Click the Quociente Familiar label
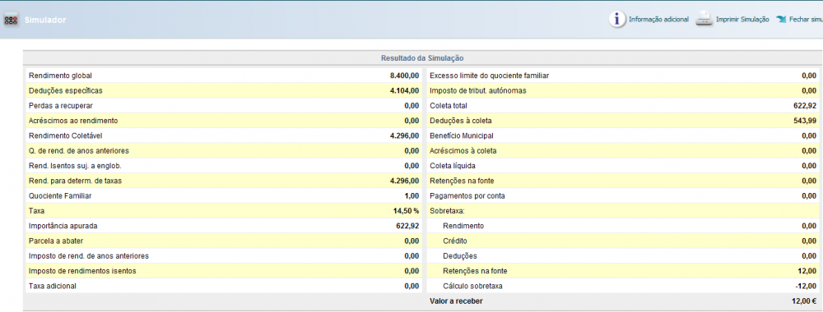 point(60,195)
